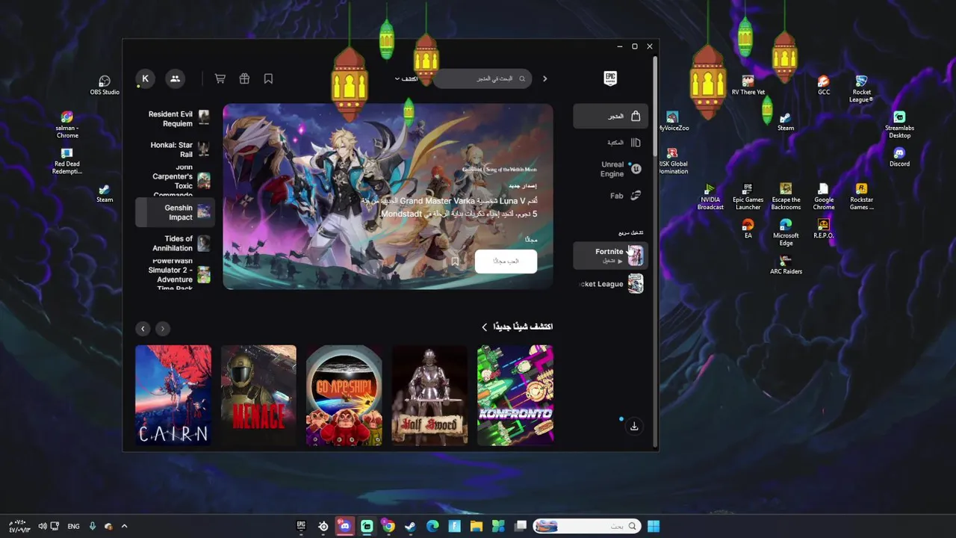Click the taskbar search box

pyautogui.click(x=587, y=526)
